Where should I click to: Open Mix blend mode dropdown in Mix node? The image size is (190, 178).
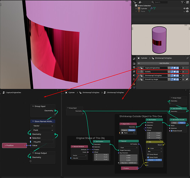click(x=155, y=151)
